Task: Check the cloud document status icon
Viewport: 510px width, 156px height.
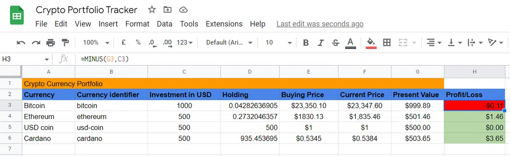Action: [x=184, y=10]
